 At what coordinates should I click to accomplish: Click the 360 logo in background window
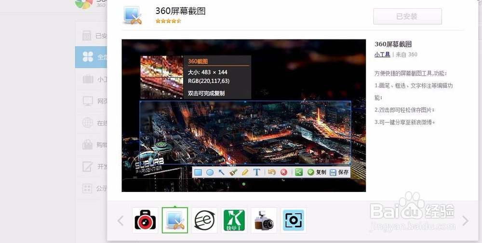point(84,4)
